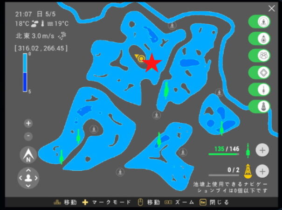Click 閉じる in the bottom hint bar
Viewport: 282px width, 210px height.
pyautogui.click(x=220, y=203)
